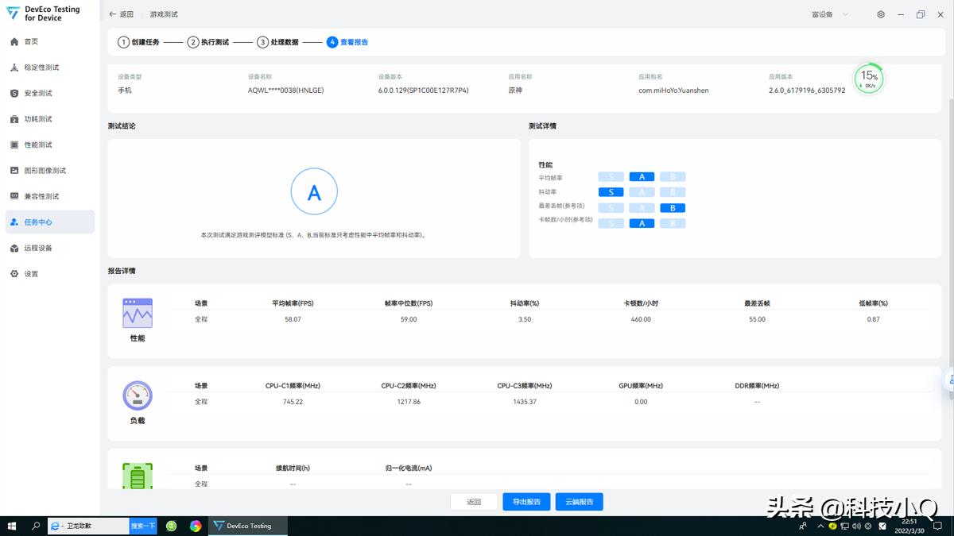
Task: Click the back arrow next to 游戏测试
Action: pos(111,13)
